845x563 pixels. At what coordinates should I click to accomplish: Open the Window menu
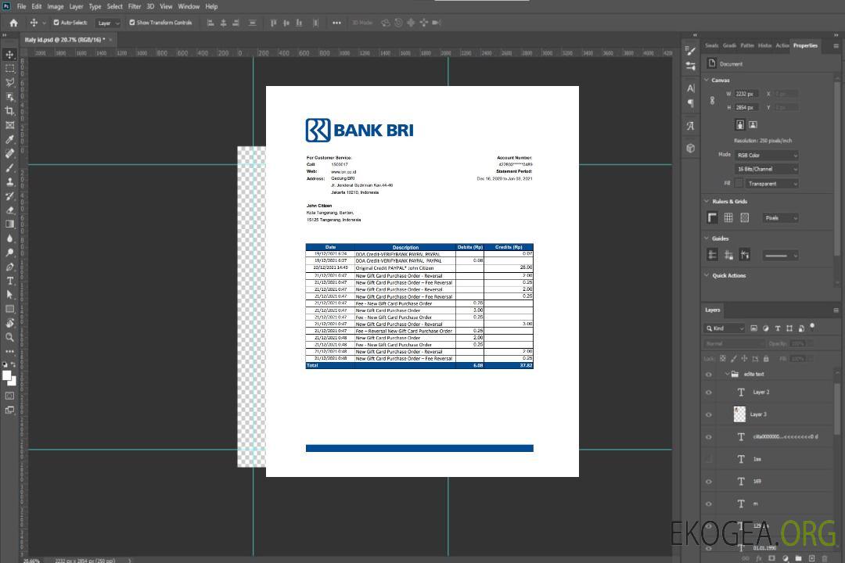point(189,6)
